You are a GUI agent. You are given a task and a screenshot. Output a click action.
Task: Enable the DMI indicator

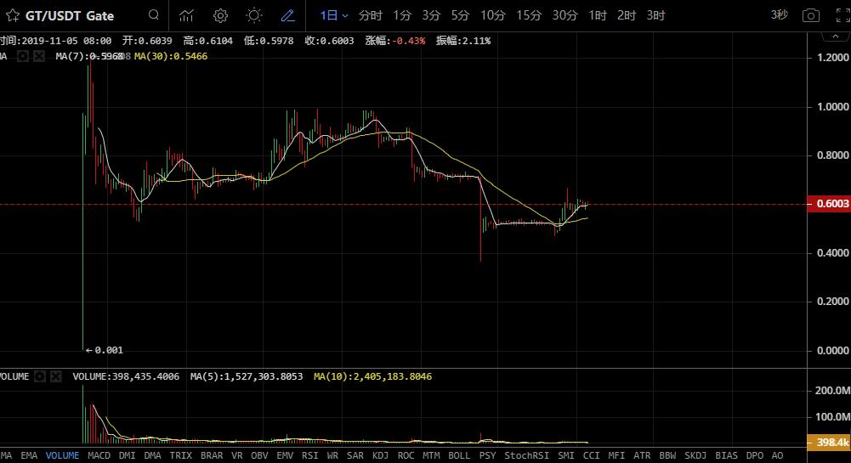[x=127, y=455]
